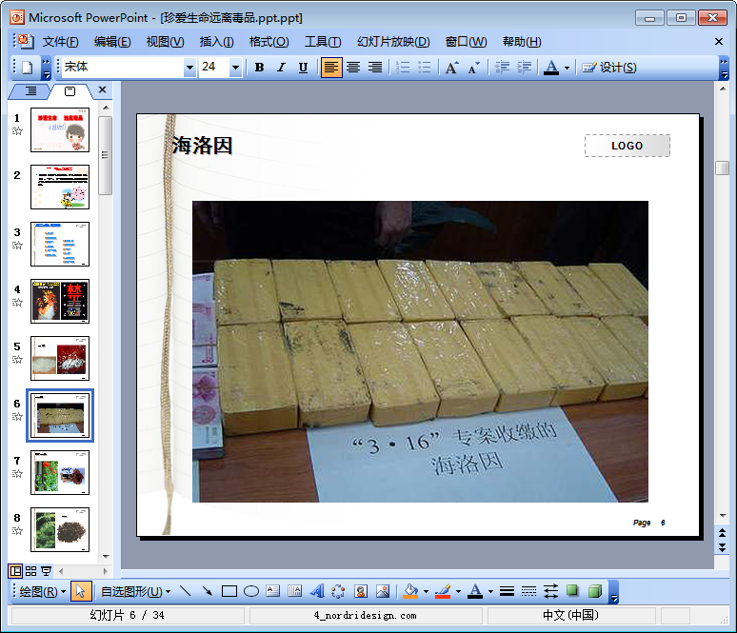Viewport: 737px width, 633px height.
Task: Select slide 4 thumbnail
Action: tap(60, 301)
